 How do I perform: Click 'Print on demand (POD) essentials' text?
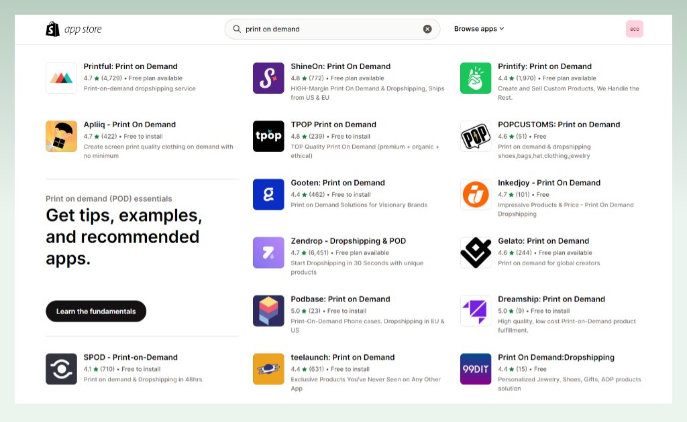click(x=109, y=198)
